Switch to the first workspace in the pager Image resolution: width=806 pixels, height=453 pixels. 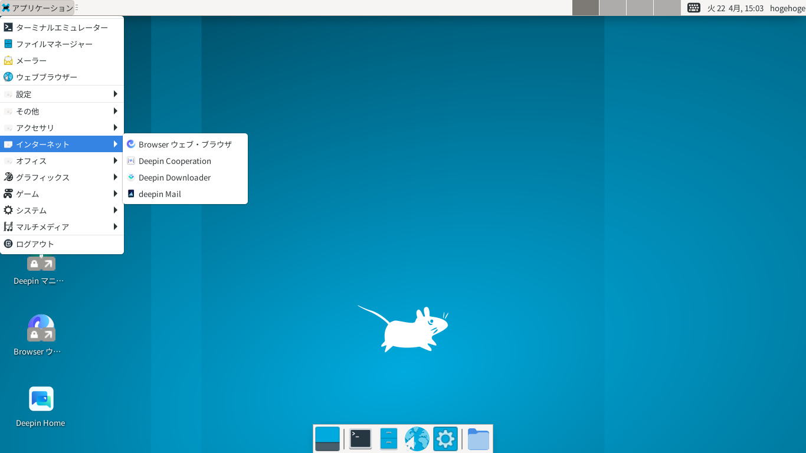(585, 8)
